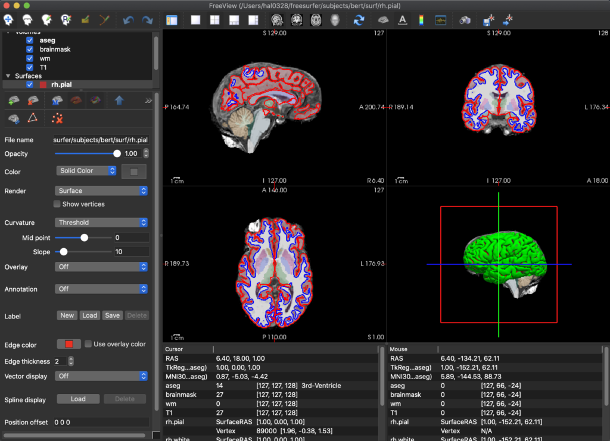610x441 pixels.
Task: Click the camera screenshot icon
Action: click(465, 20)
